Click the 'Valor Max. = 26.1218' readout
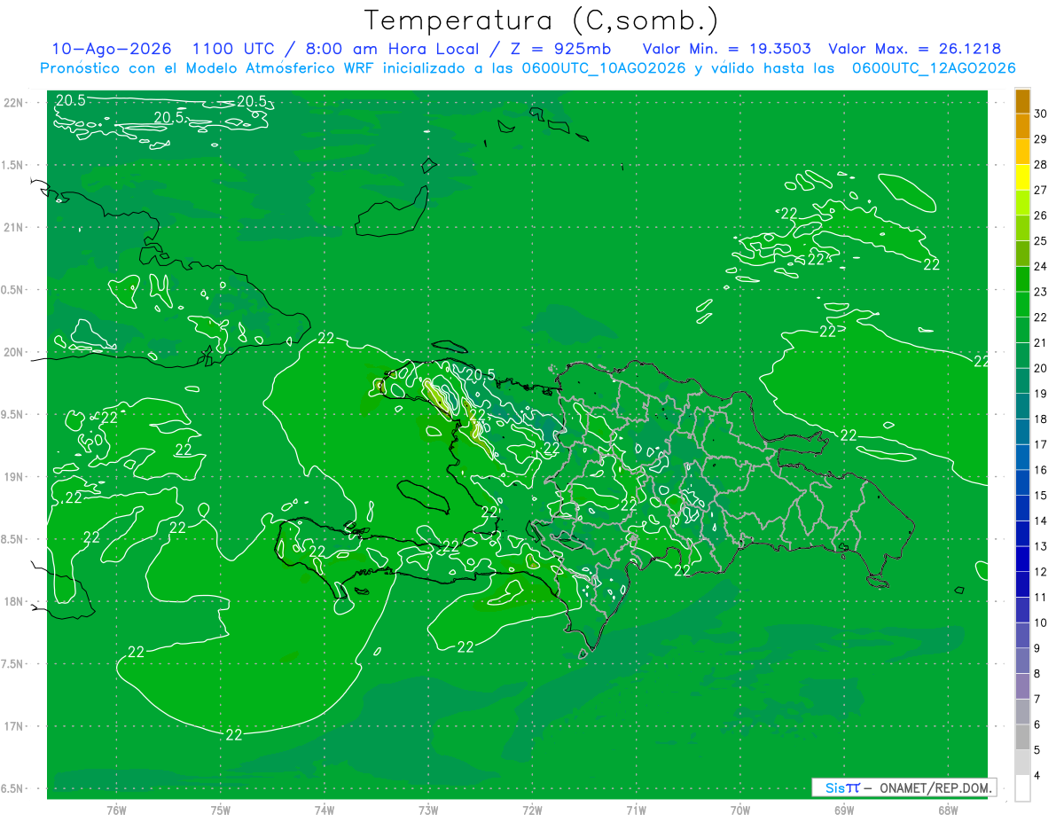1064x822 pixels. click(914, 49)
